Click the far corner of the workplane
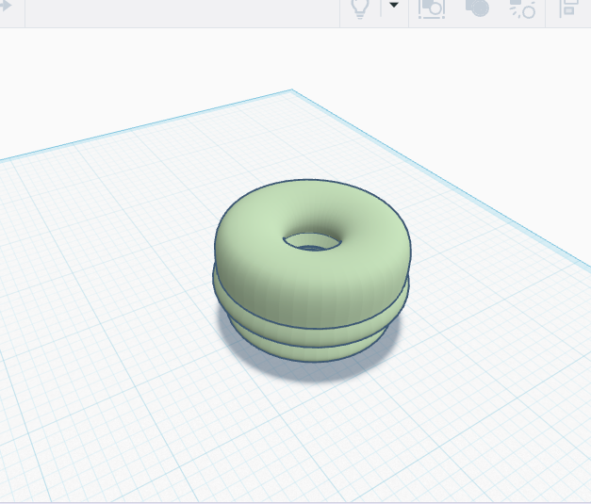591x504 pixels. tap(291, 92)
